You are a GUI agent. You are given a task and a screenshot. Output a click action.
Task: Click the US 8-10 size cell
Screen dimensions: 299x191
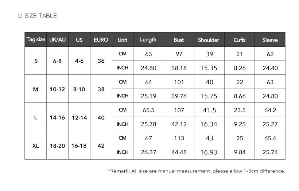(79, 89)
